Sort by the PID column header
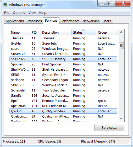The width and height of the screenshot is (133, 147). pos(35,32)
